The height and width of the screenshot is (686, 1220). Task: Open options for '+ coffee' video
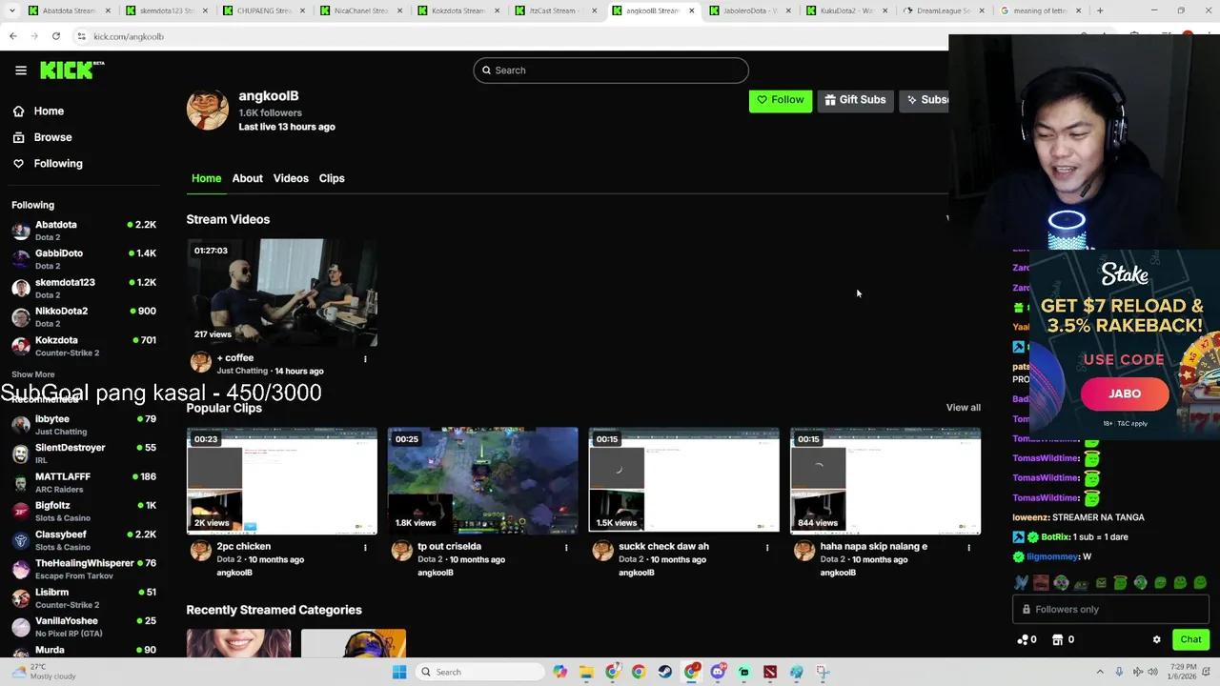pos(365,359)
